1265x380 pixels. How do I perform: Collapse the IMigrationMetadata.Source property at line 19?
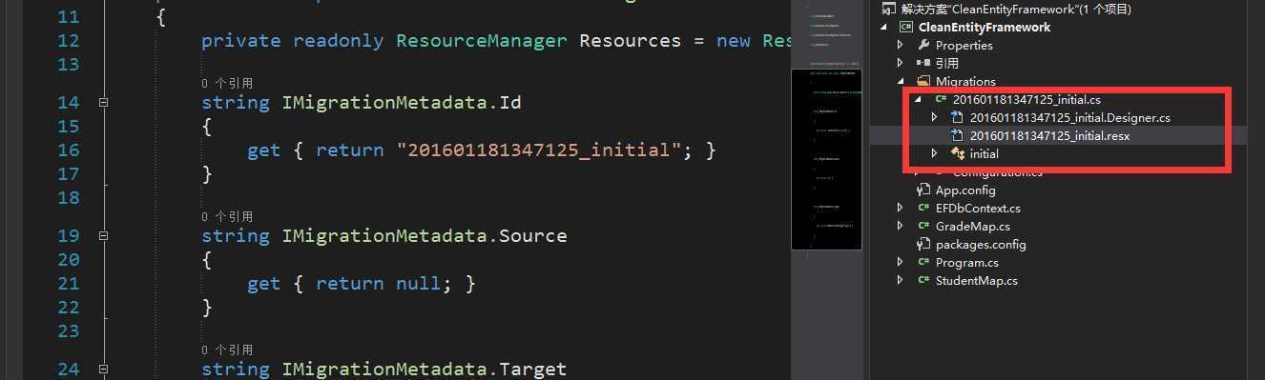pyautogui.click(x=103, y=235)
